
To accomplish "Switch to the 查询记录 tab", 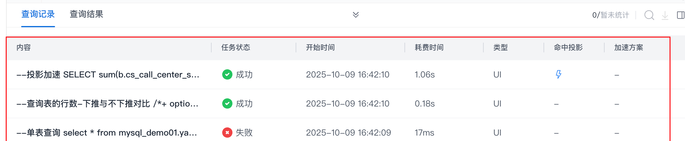I will (x=38, y=14).
